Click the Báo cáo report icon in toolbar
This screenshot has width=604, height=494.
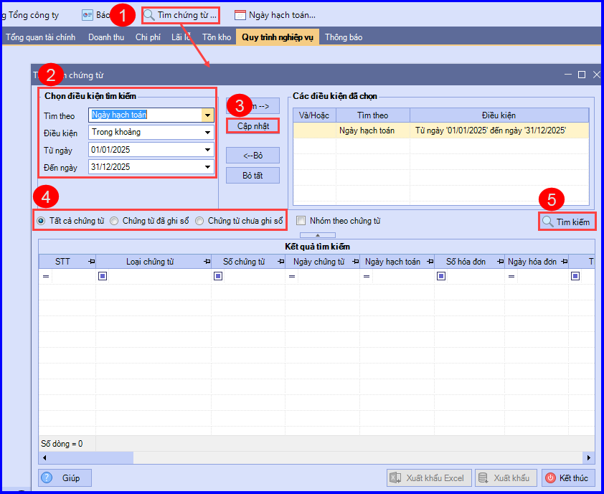[88, 15]
